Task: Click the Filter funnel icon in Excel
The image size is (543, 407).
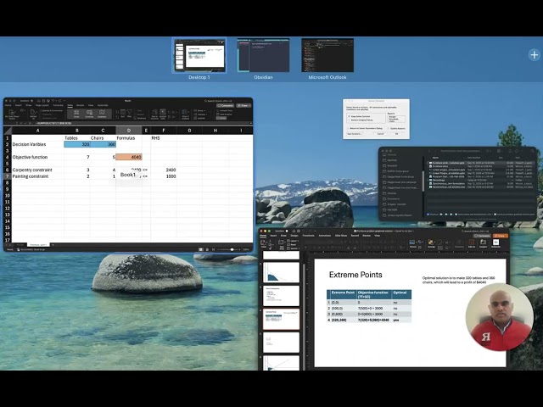Action: click(129, 114)
